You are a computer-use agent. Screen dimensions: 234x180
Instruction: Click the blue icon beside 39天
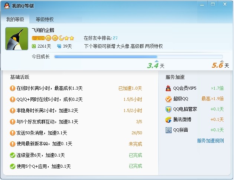point(59,46)
